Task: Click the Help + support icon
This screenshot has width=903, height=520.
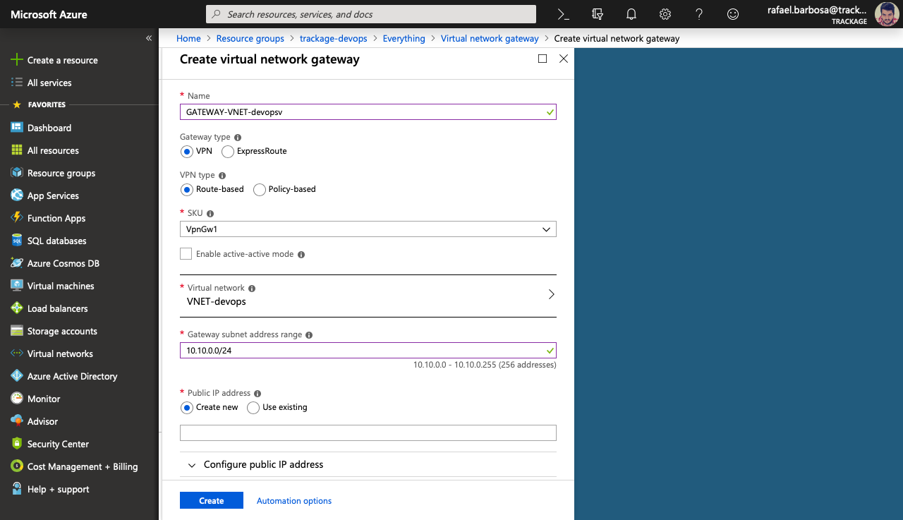Action: (17, 489)
